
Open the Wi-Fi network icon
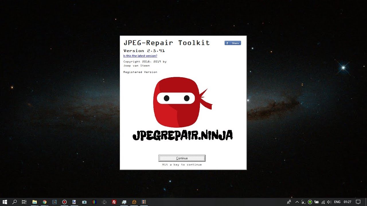coord(323,202)
